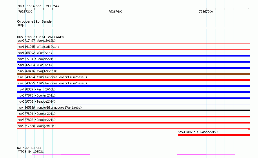Click the chr18:79367291..79367547 region label
The width and height of the screenshot is (258, 158).
(38, 6)
